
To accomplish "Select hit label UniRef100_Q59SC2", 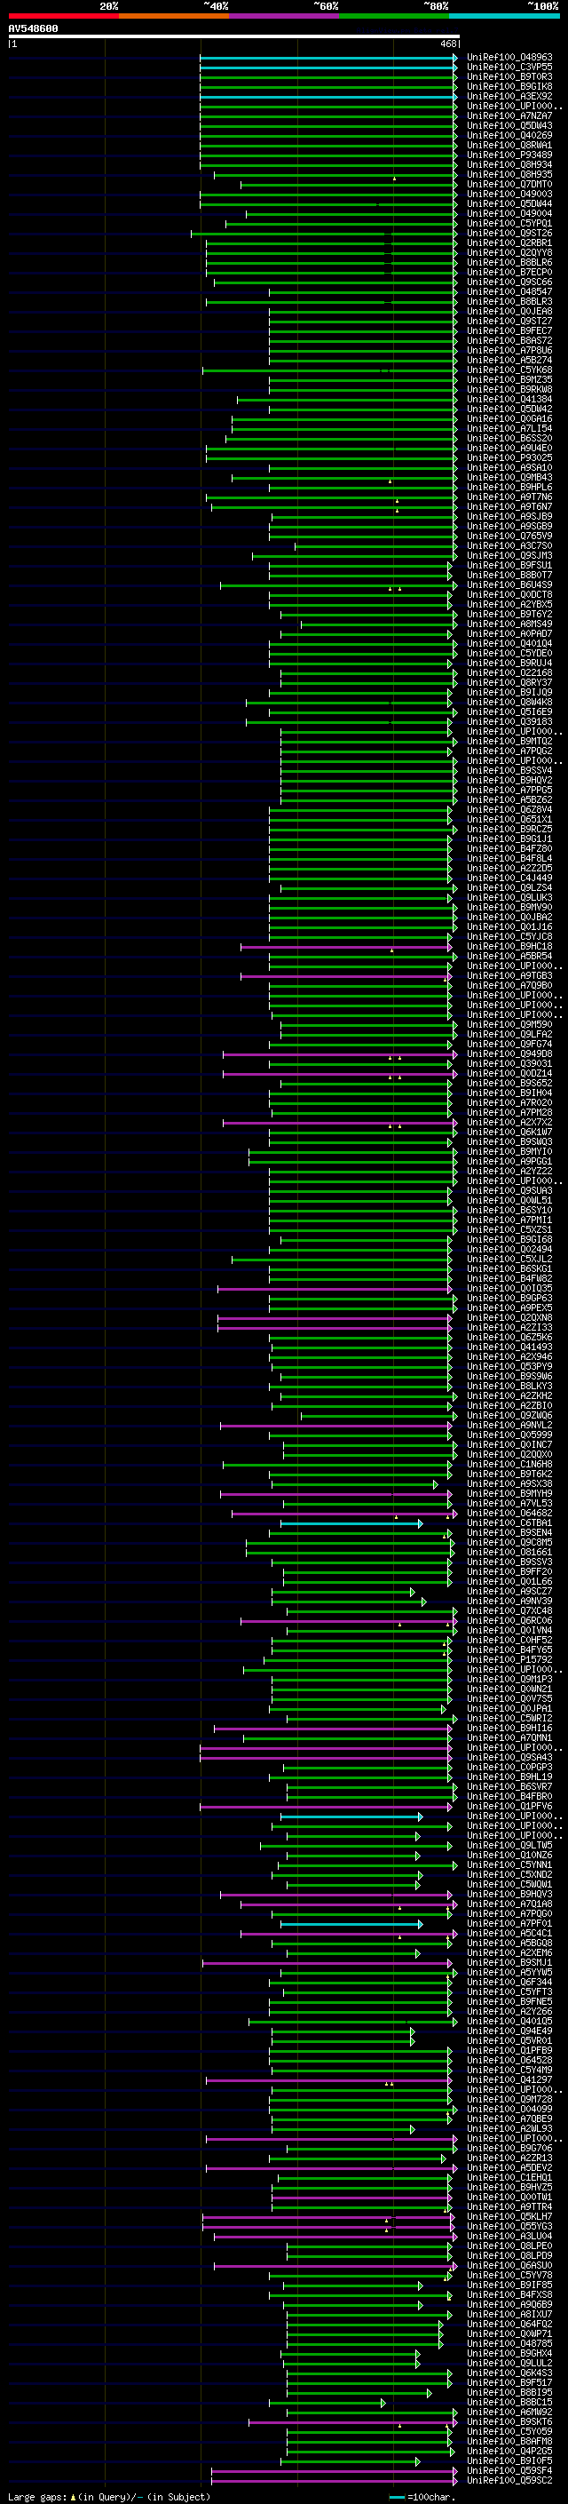I will pyautogui.click(x=509, y=2480).
